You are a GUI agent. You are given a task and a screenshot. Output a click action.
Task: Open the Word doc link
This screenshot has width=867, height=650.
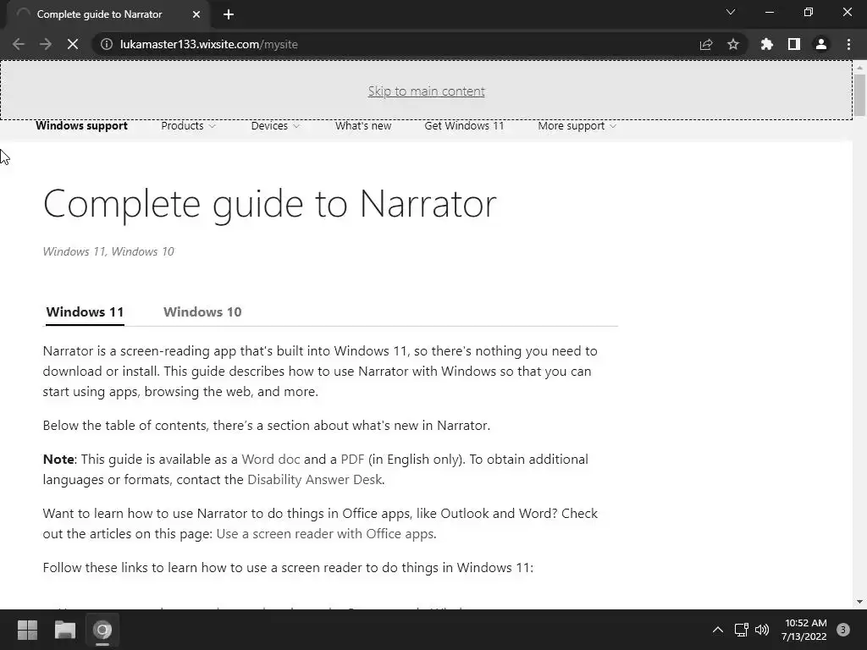point(271,460)
